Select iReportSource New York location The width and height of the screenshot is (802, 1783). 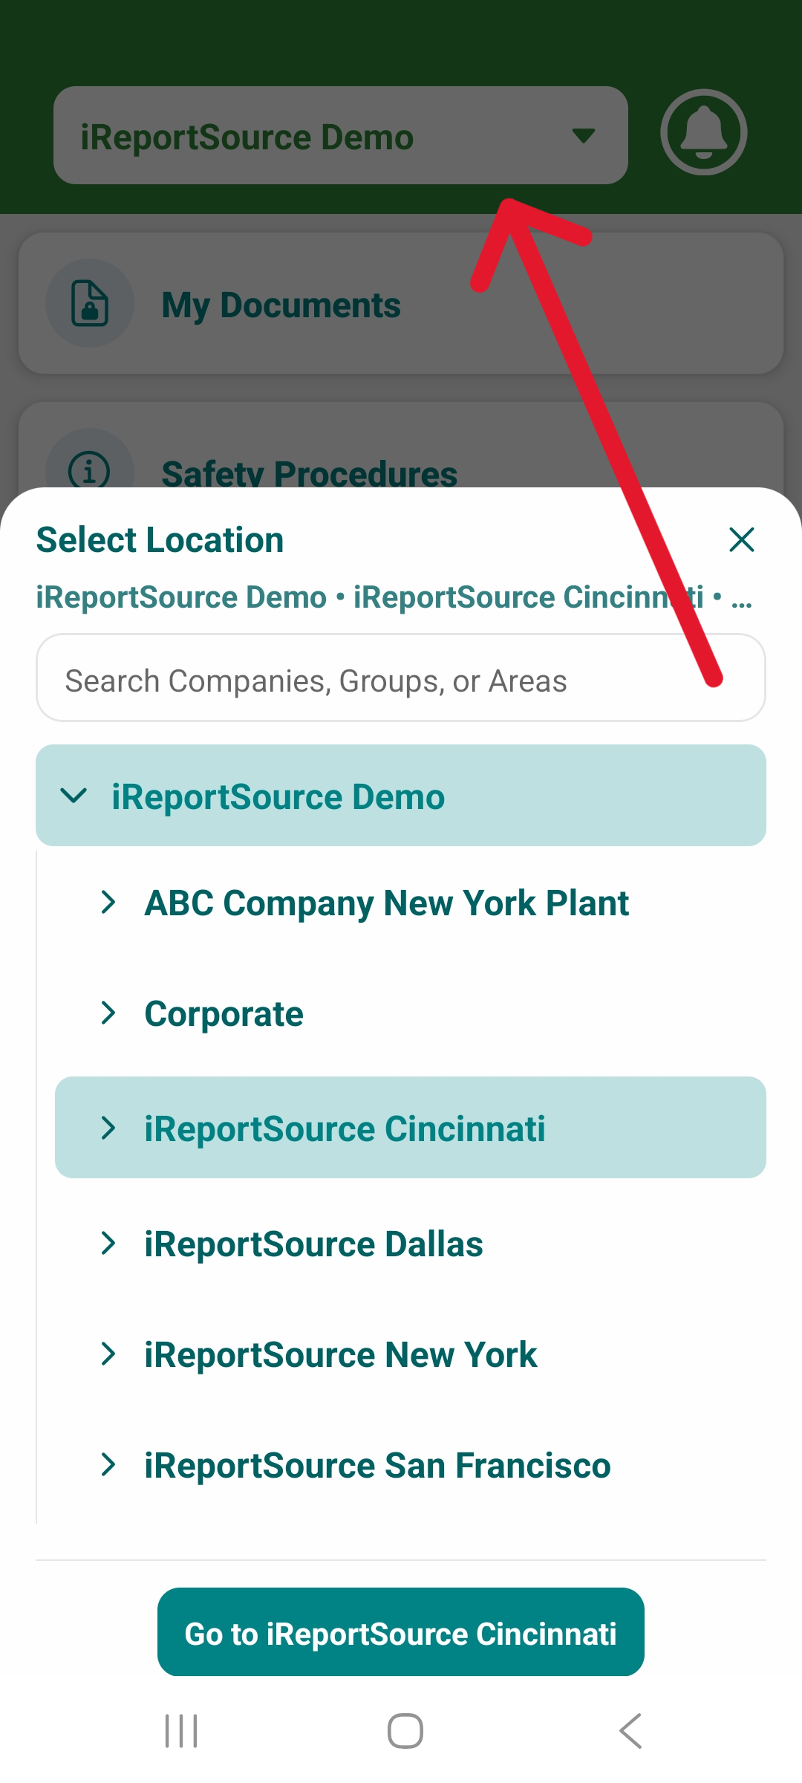[x=340, y=1355]
